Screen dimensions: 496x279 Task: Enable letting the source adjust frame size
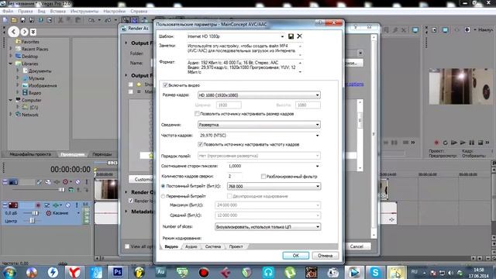tap(197, 114)
